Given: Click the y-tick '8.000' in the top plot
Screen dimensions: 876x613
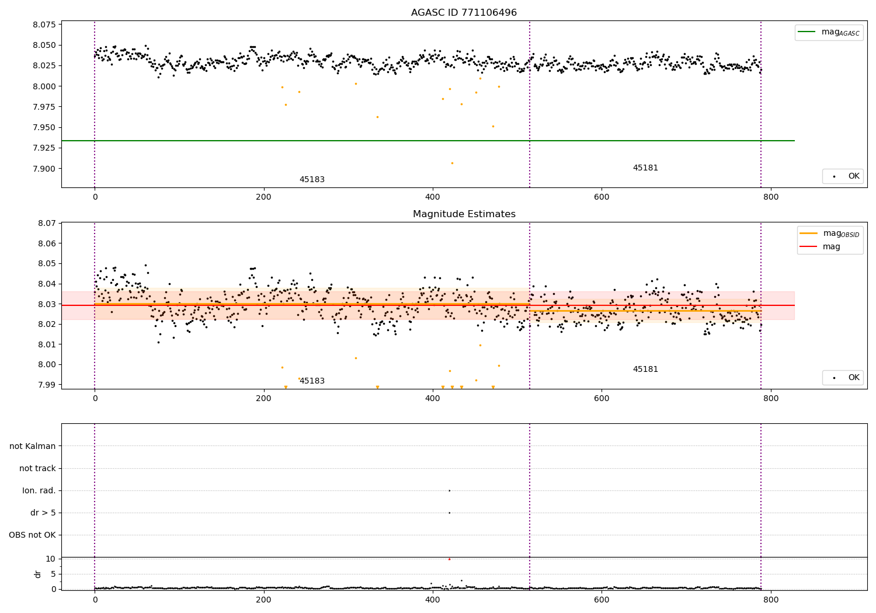Looking at the screenshot, I should (x=44, y=86).
